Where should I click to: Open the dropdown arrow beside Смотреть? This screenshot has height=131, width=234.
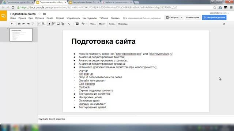click(181, 17)
